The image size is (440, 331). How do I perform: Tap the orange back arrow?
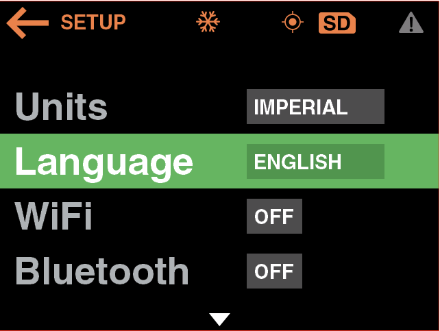click(x=27, y=23)
